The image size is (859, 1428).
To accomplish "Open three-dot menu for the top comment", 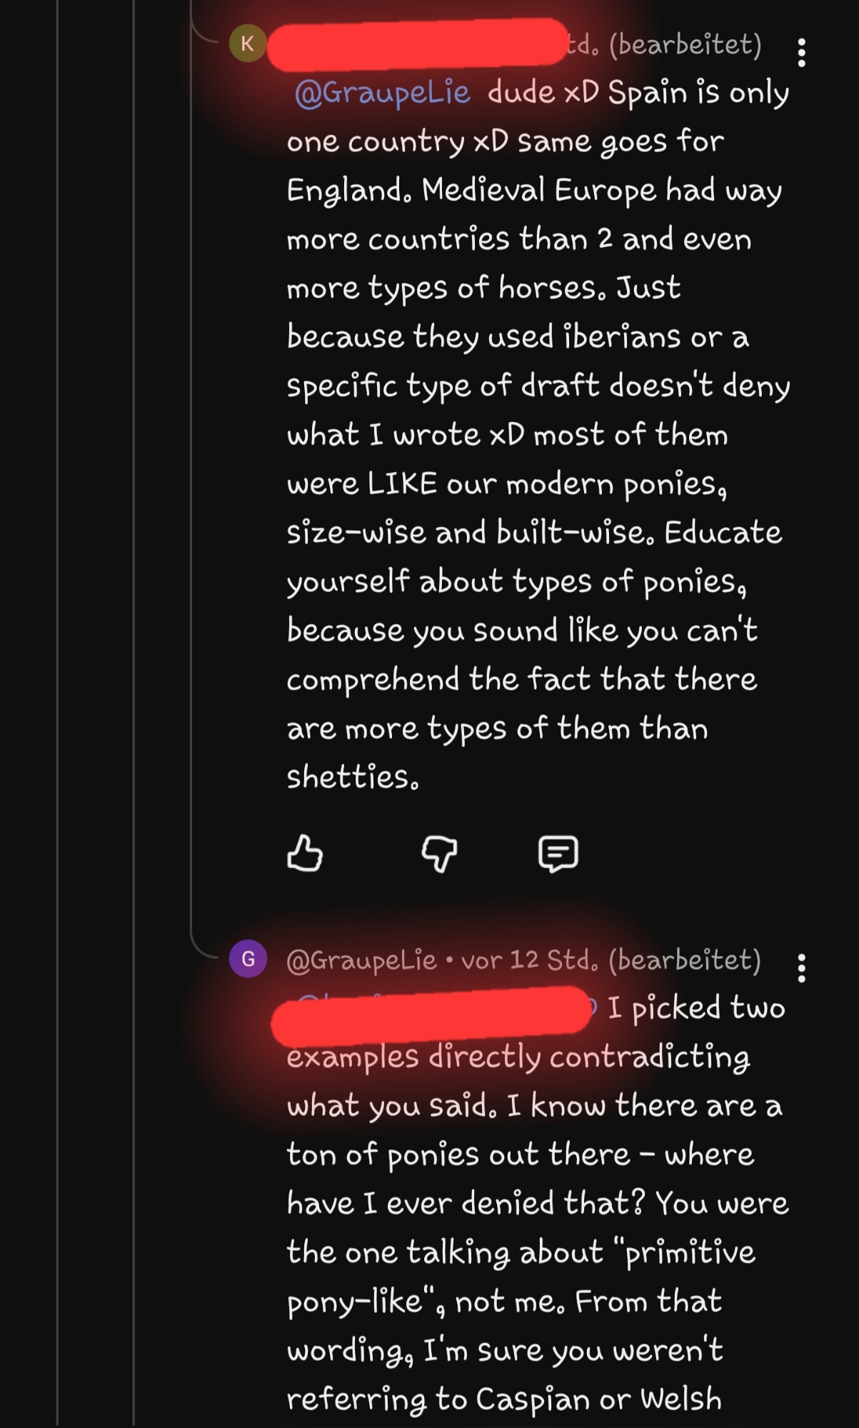I will [x=801, y=53].
